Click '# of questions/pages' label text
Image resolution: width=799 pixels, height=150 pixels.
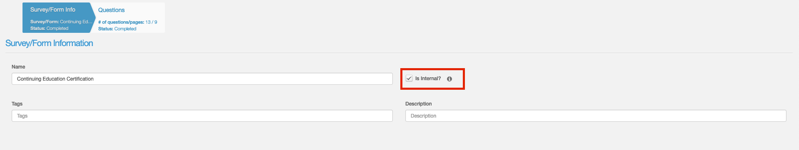tap(121, 22)
